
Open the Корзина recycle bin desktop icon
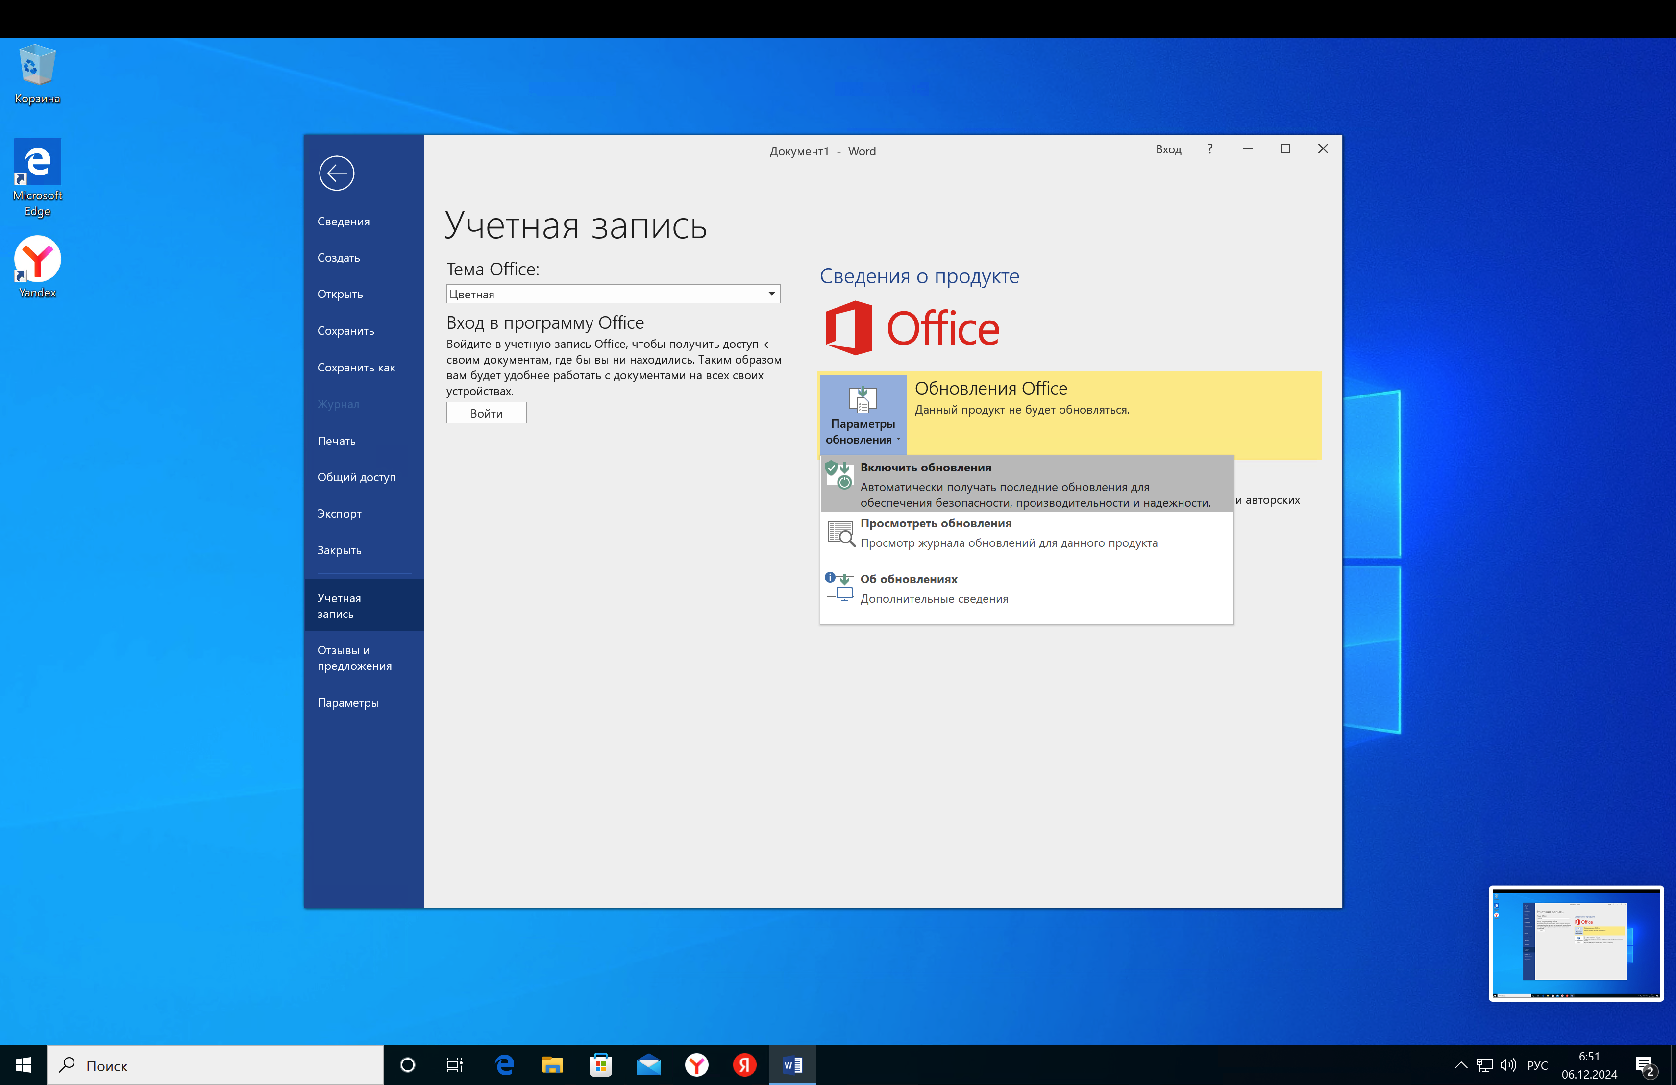click(37, 74)
